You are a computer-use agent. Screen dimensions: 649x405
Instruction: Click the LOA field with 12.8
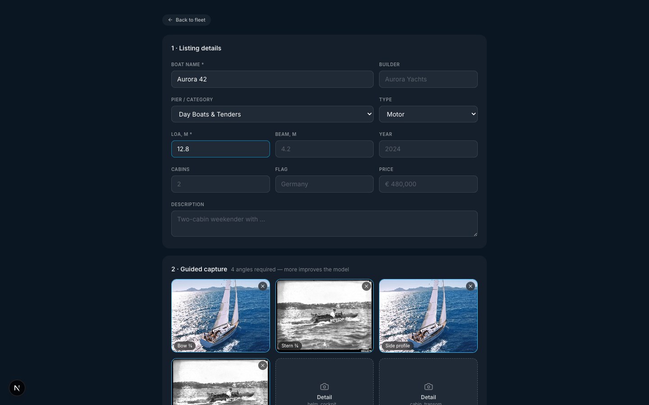(x=220, y=149)
